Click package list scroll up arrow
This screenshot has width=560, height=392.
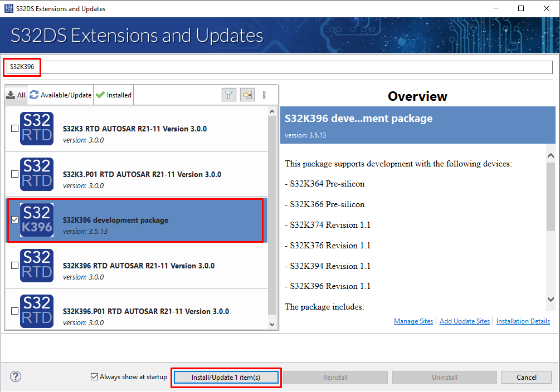coord(272,111)
